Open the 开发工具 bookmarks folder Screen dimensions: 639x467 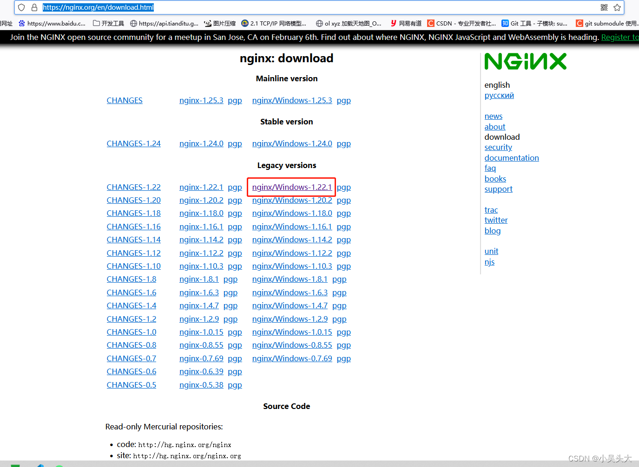[x=109, y=23]
